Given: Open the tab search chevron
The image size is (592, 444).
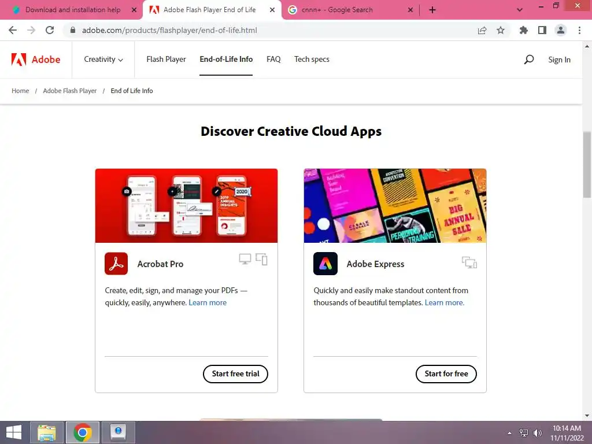Looking at the screenshot, I should click(x=520, y=10).
